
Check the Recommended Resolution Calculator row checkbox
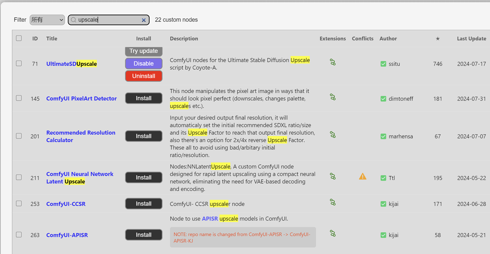[x=19, y=136]
